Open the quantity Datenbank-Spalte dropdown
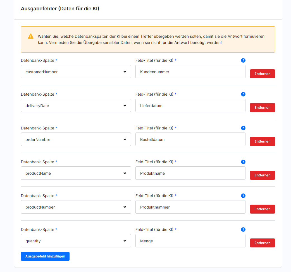The image size is (291, 272). [76, 241]
